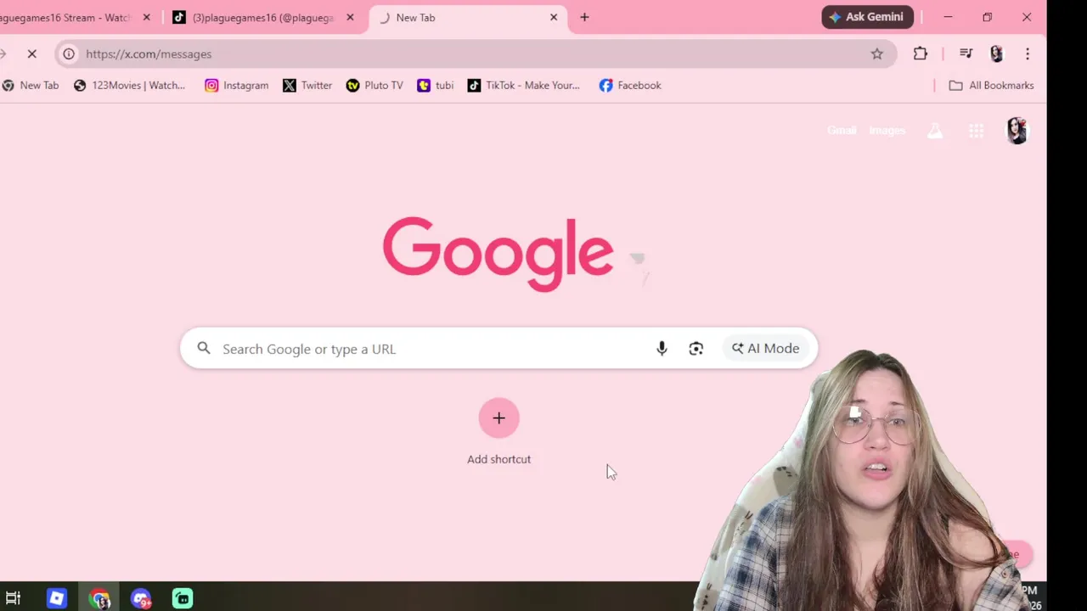1087x611 pixels.
Task: Switch to TikTok plaguegames16 tab
Action: (x=263, y=17)
